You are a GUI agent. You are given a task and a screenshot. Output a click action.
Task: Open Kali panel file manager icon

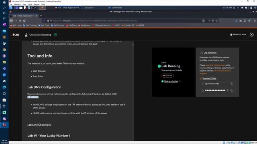click(21, 8)
